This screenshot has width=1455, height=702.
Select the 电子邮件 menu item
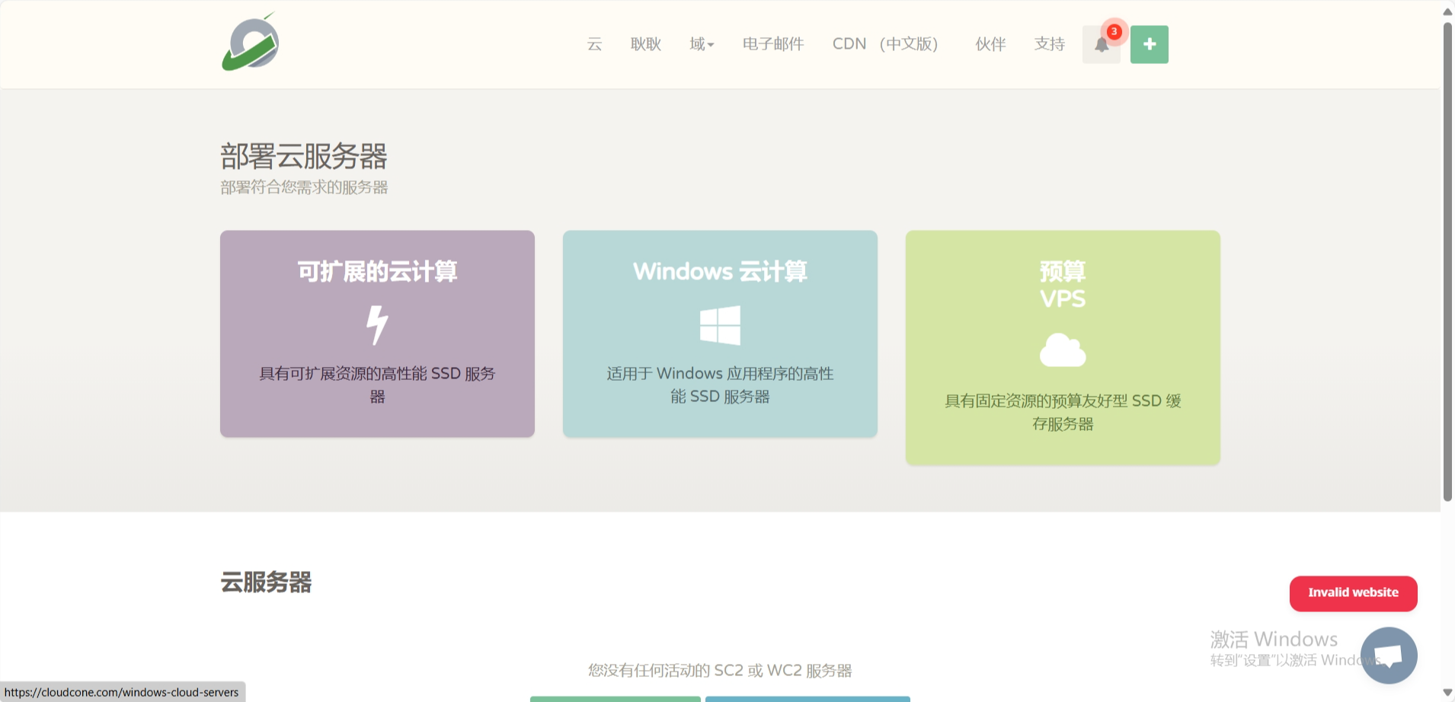pos(772,44)
